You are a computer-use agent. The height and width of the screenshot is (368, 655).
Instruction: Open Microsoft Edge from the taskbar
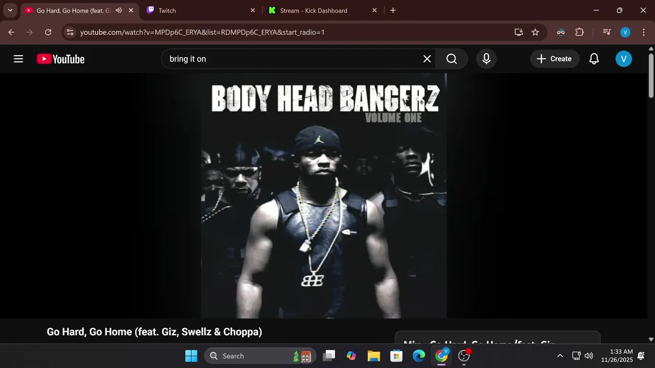[419, 356]
